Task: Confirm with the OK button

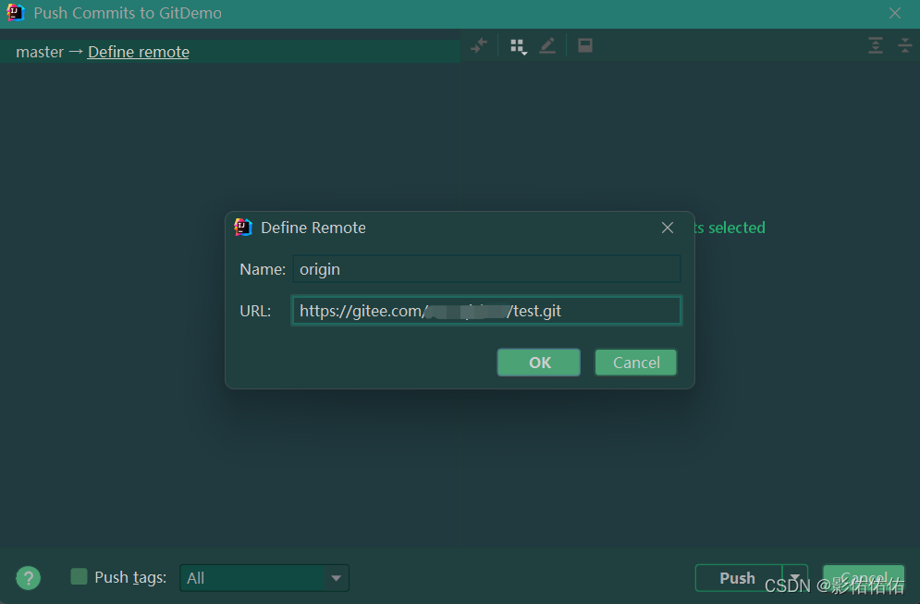Action: point(539,363)
